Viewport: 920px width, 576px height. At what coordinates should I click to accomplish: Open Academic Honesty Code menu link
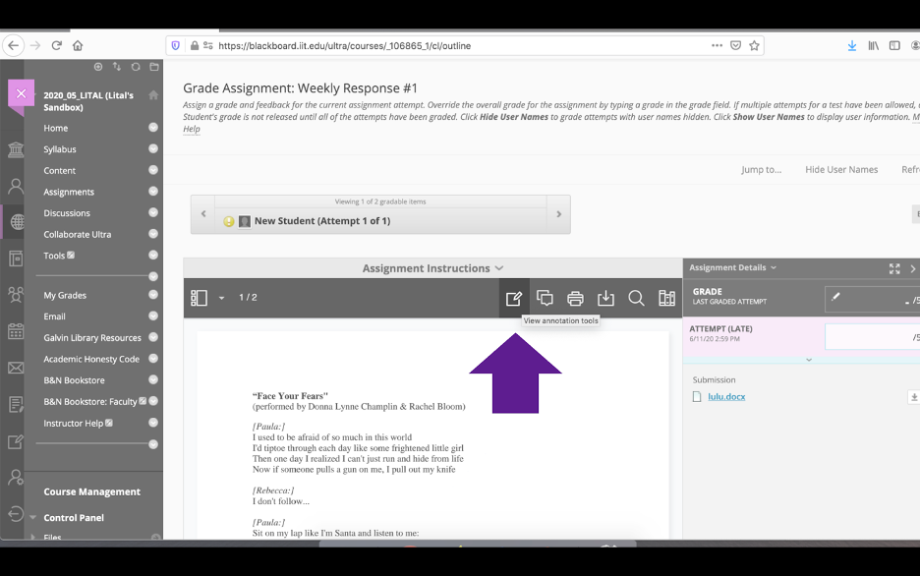click(x=91, y=359)
